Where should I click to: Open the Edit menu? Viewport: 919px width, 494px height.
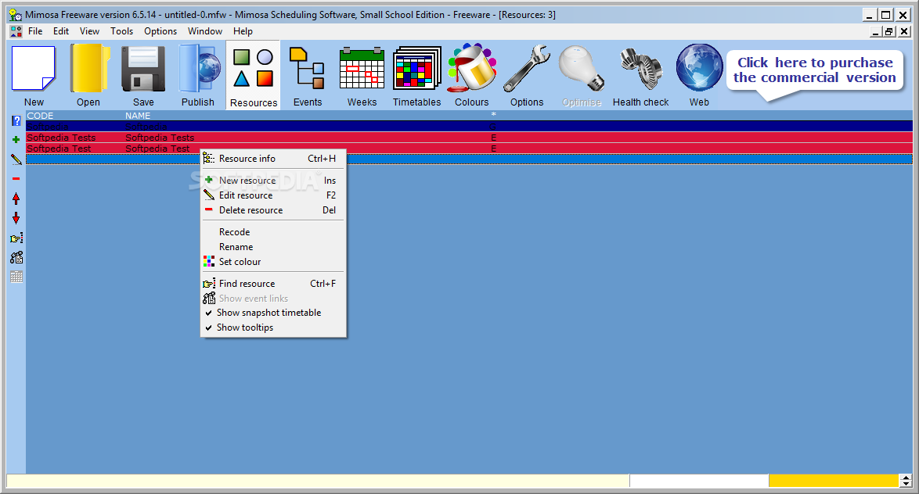pos(61,31)
